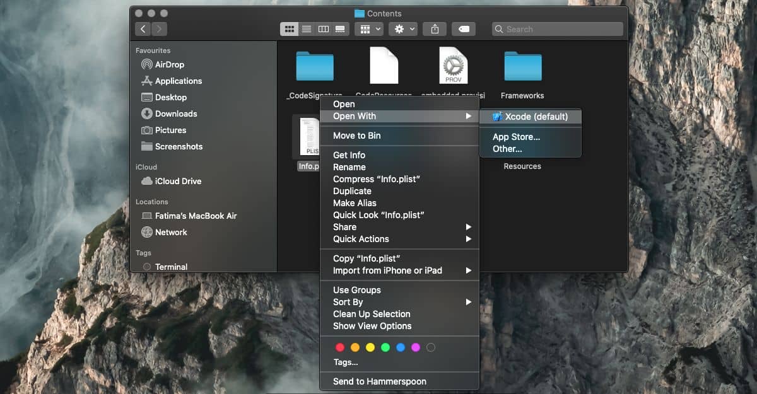Go back with the left arrow button
757x394 pixels.
[x=143, y=29]
